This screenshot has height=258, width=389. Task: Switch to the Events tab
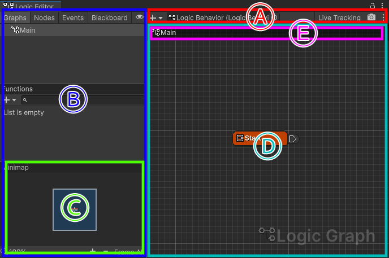[73, 18]
